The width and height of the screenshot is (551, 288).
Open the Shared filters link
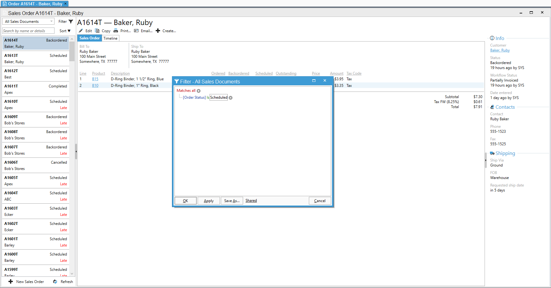251,201
